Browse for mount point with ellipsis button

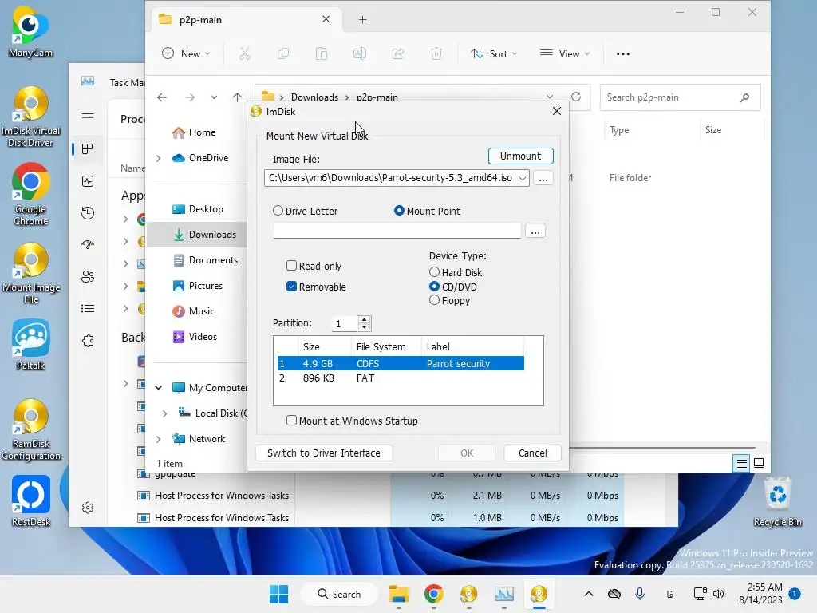point(535,231)
